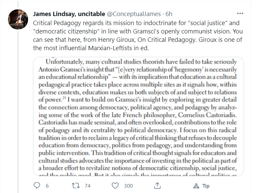Screen dimensions: 260x193
Task: Open the three-dot more options menu
Action: (240, 14)
